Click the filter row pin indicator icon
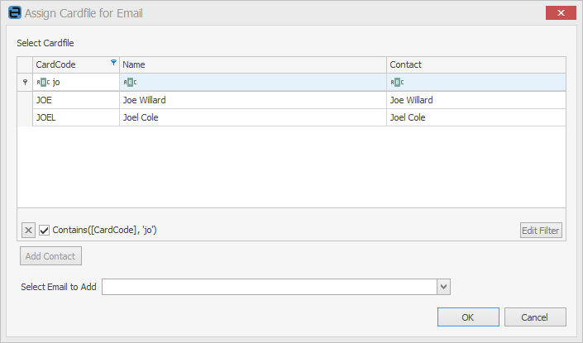 pyautogui.click(x=25, y=82)
